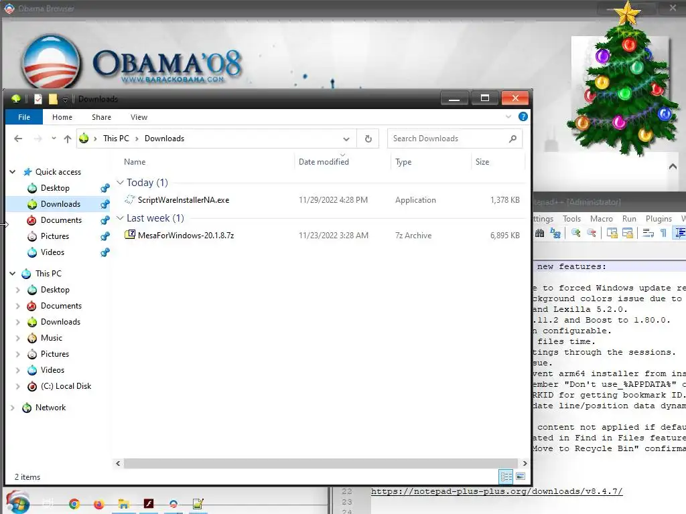This screenshot has width=686, height=514.
Task: Switch to Large icons view icon
Action: click(x=521, y=477)
